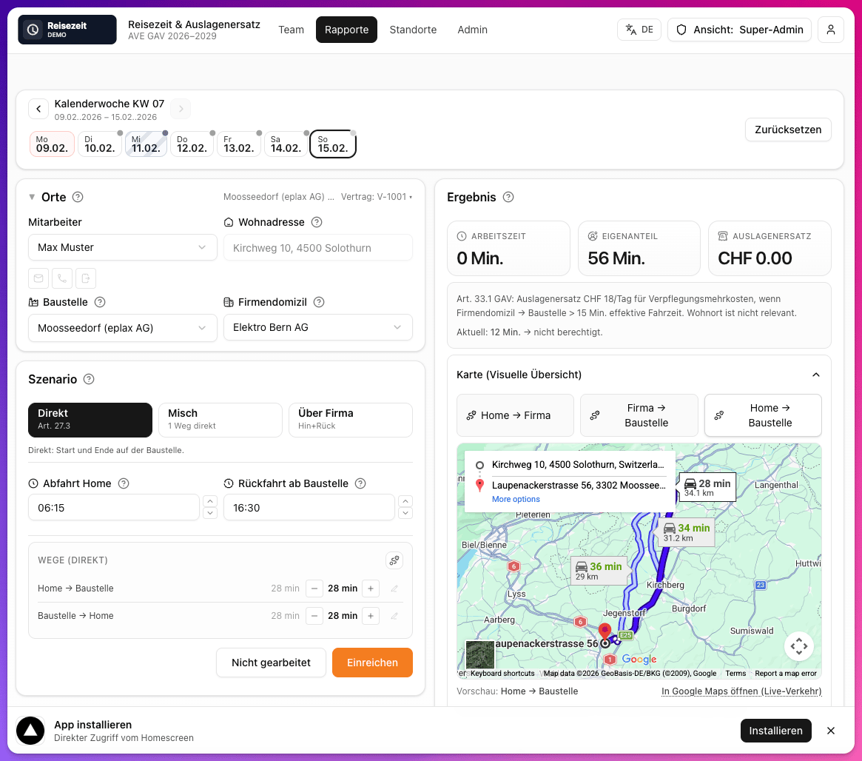Open the Mitarbeiter Max Muster dropdown
This screenshot has height=761, width=862.
point(123,247)
